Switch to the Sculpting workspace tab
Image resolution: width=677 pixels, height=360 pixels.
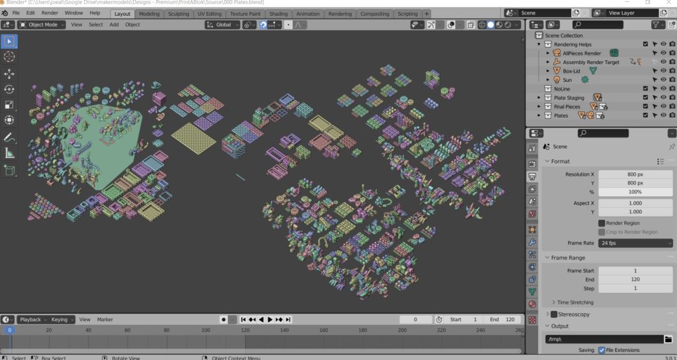coord(179,13)
